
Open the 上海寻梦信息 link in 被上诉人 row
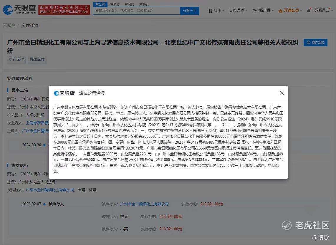(37, 123)
